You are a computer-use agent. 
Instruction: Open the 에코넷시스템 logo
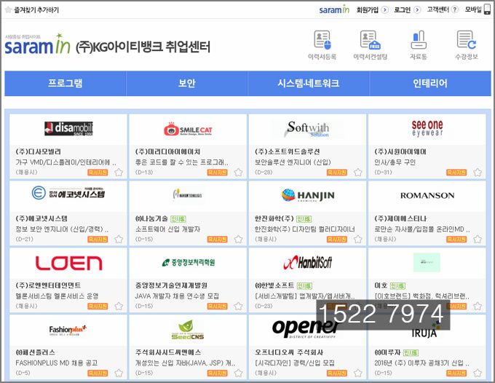pos(68,193)
